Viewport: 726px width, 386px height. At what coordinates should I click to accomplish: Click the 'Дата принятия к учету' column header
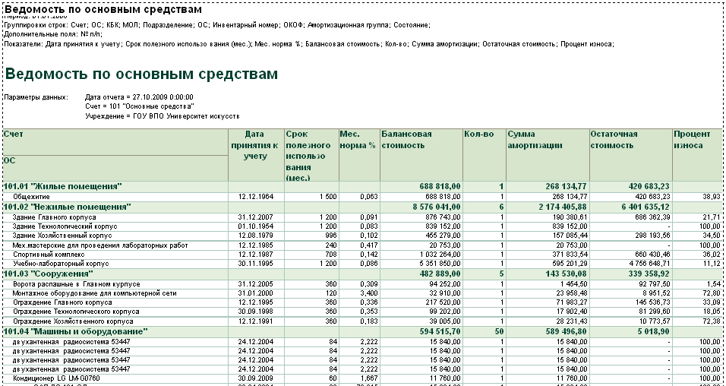(x=256, y=155)
